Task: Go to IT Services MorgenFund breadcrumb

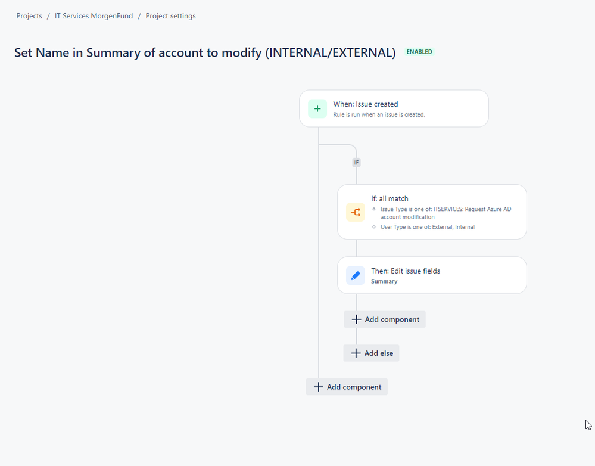Action: [94, 16]
